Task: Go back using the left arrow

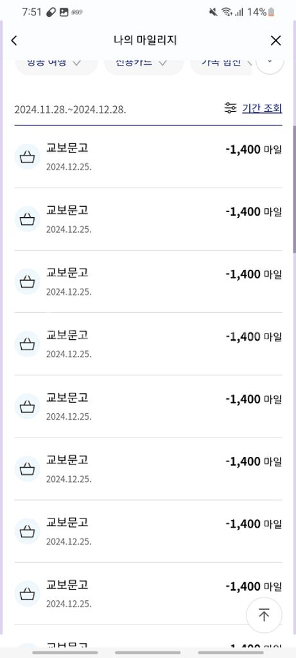Action: (x=14, y=40)
